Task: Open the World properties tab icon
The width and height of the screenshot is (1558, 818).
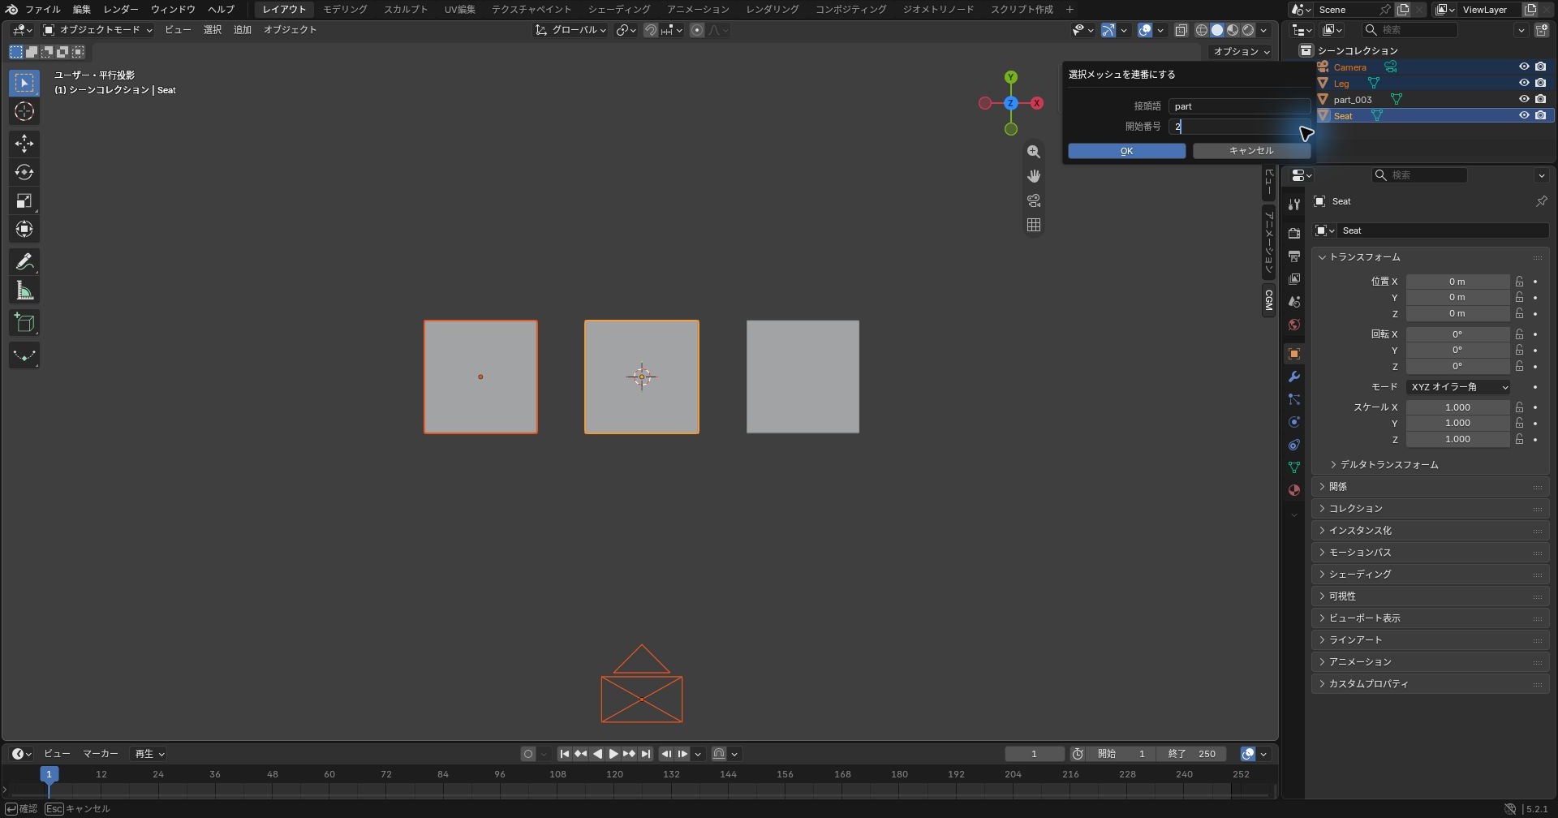Action: click(x=1294, y=325)
